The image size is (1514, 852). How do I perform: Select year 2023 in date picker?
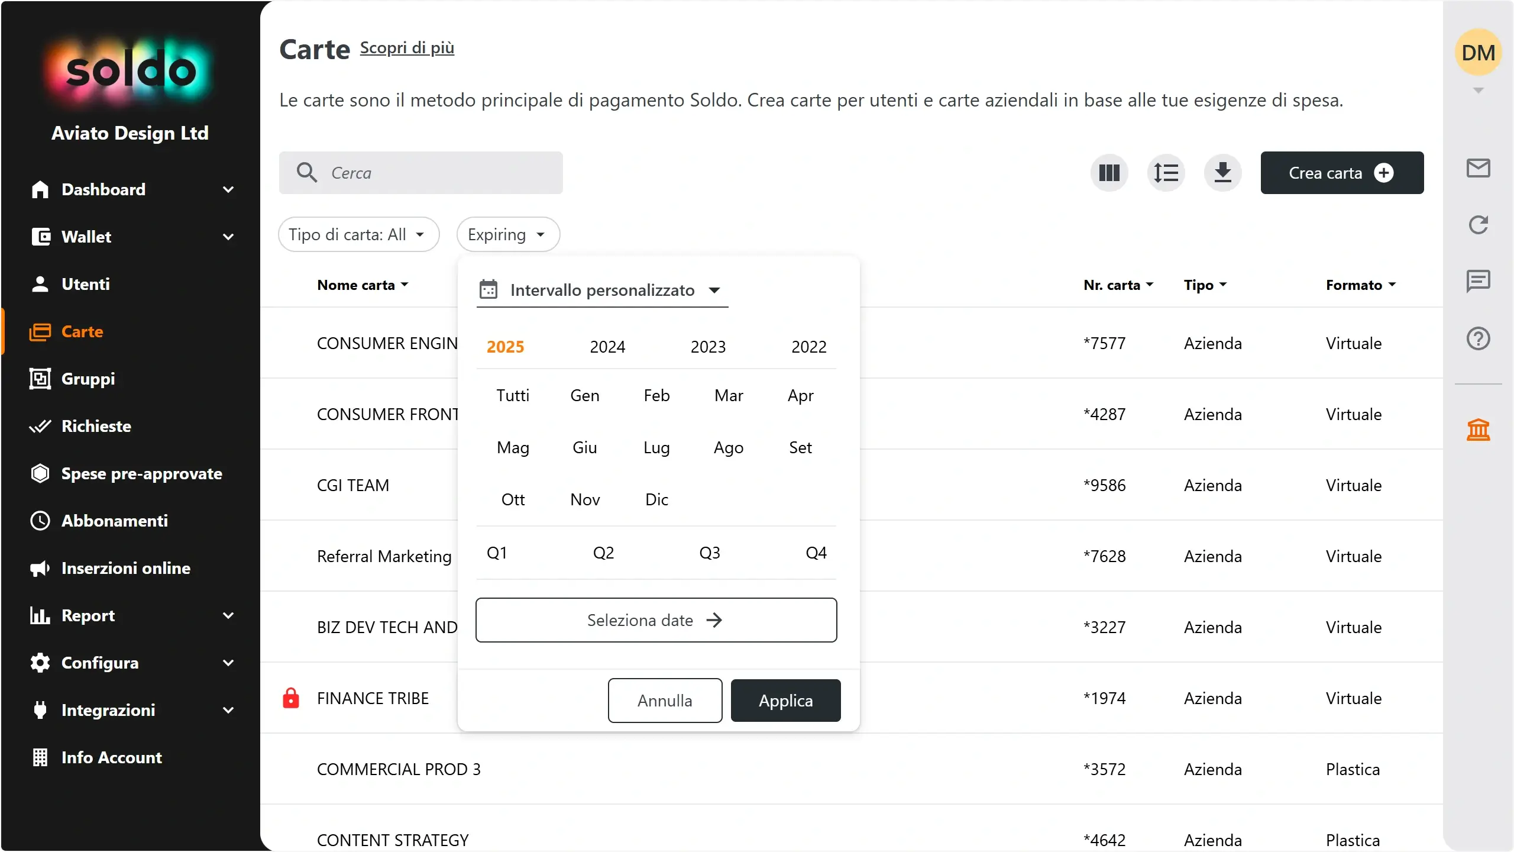(x=708, y=347)
